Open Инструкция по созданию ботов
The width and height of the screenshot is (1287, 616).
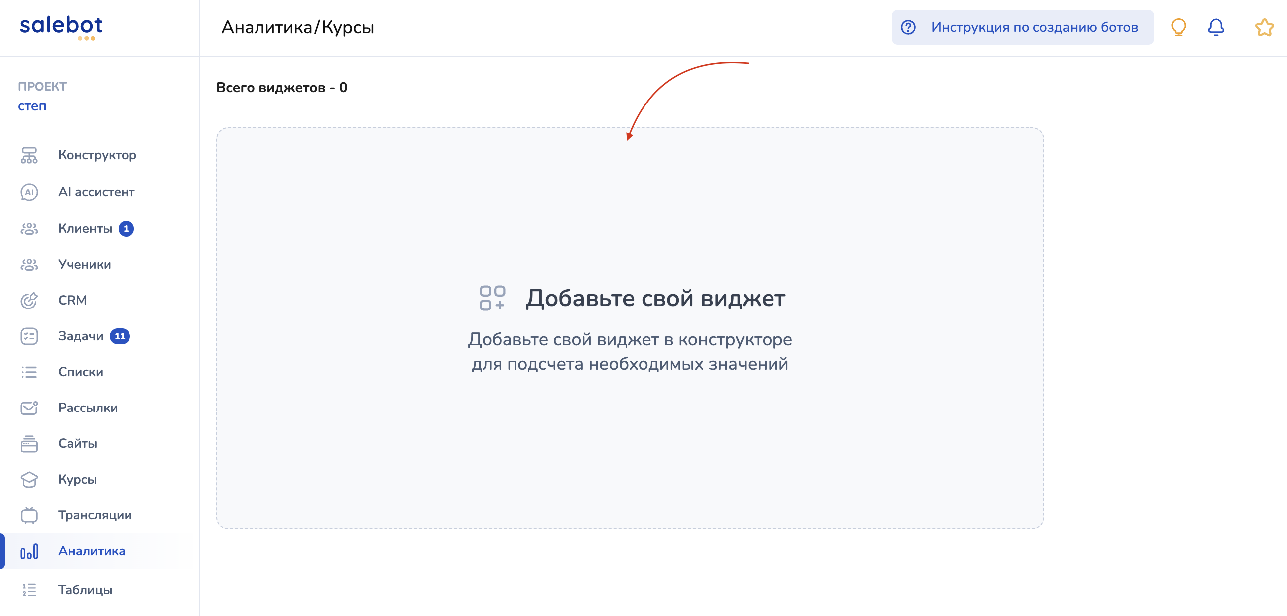click(1022, 27)
